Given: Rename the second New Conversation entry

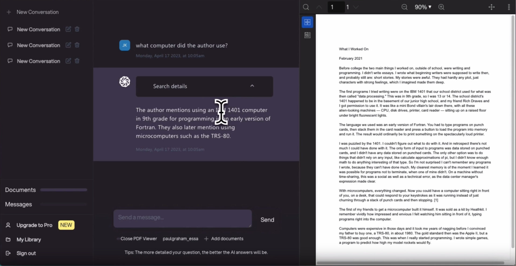Looking at the screenshot, I should coord(68,45).
